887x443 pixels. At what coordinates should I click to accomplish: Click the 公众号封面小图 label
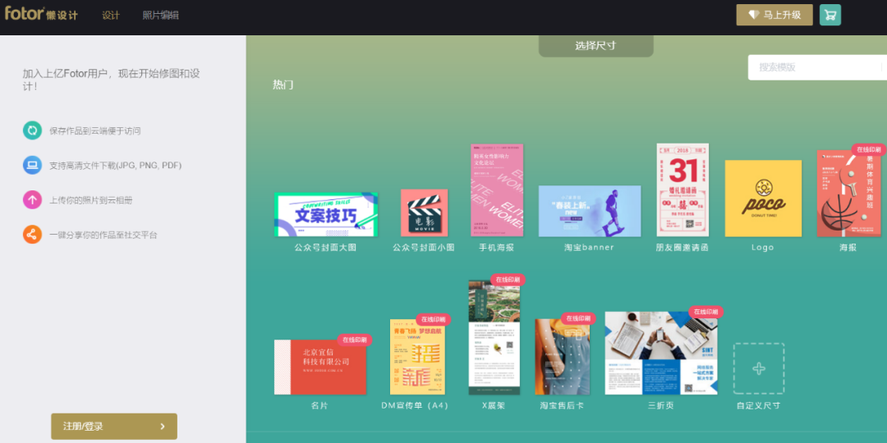click(424, 248)
